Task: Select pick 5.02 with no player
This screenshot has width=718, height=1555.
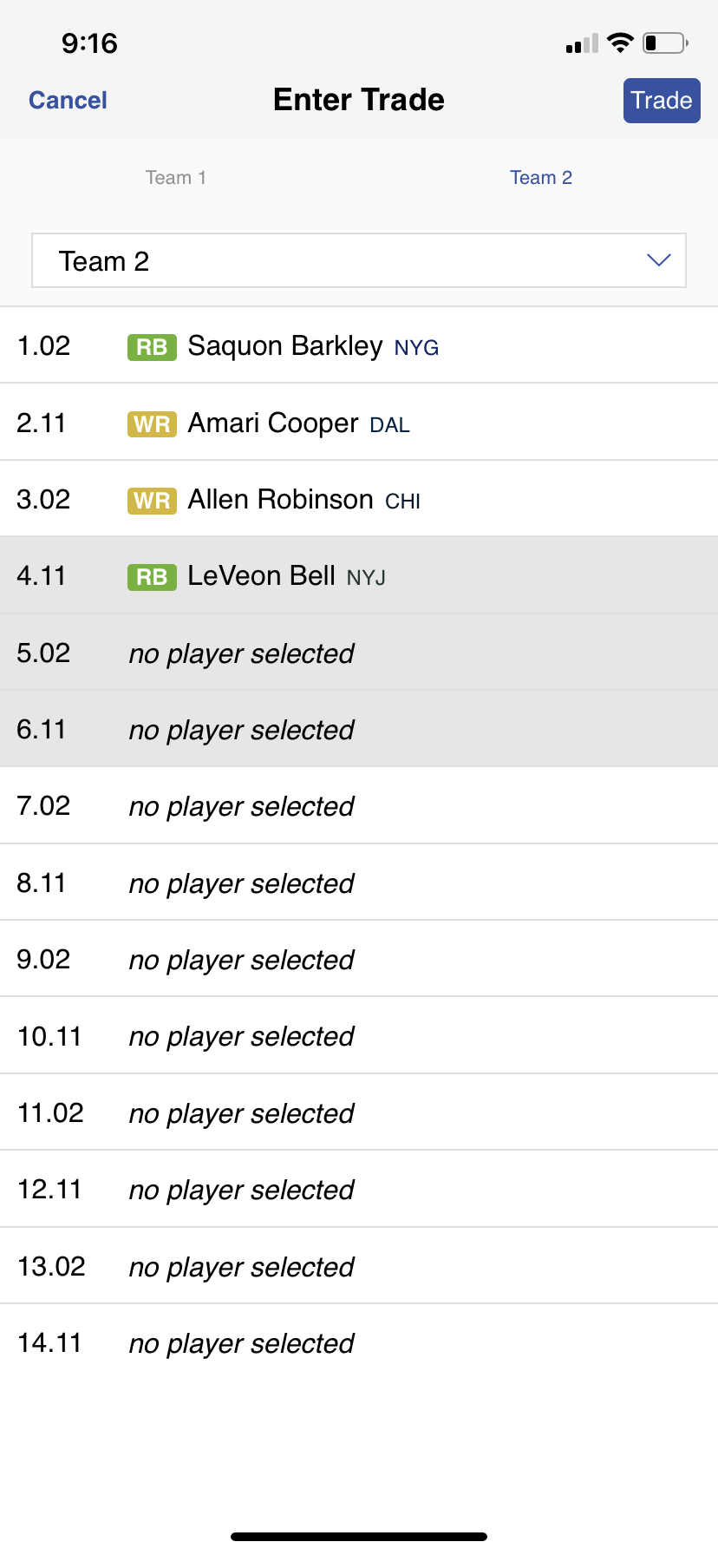Action: [x=358, y=653]
